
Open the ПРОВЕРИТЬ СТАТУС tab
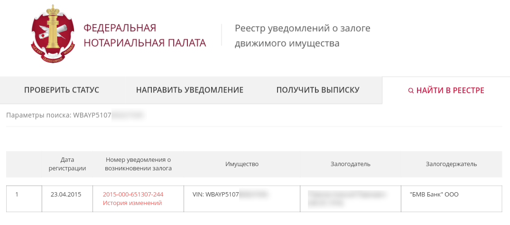click(62, 90)
